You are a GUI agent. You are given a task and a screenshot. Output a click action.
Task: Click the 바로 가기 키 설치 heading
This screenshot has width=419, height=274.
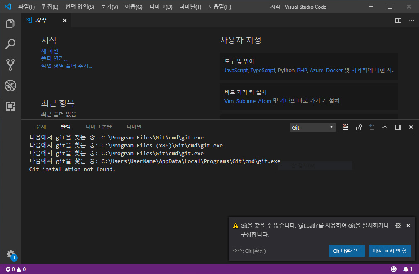click(245, 92)
